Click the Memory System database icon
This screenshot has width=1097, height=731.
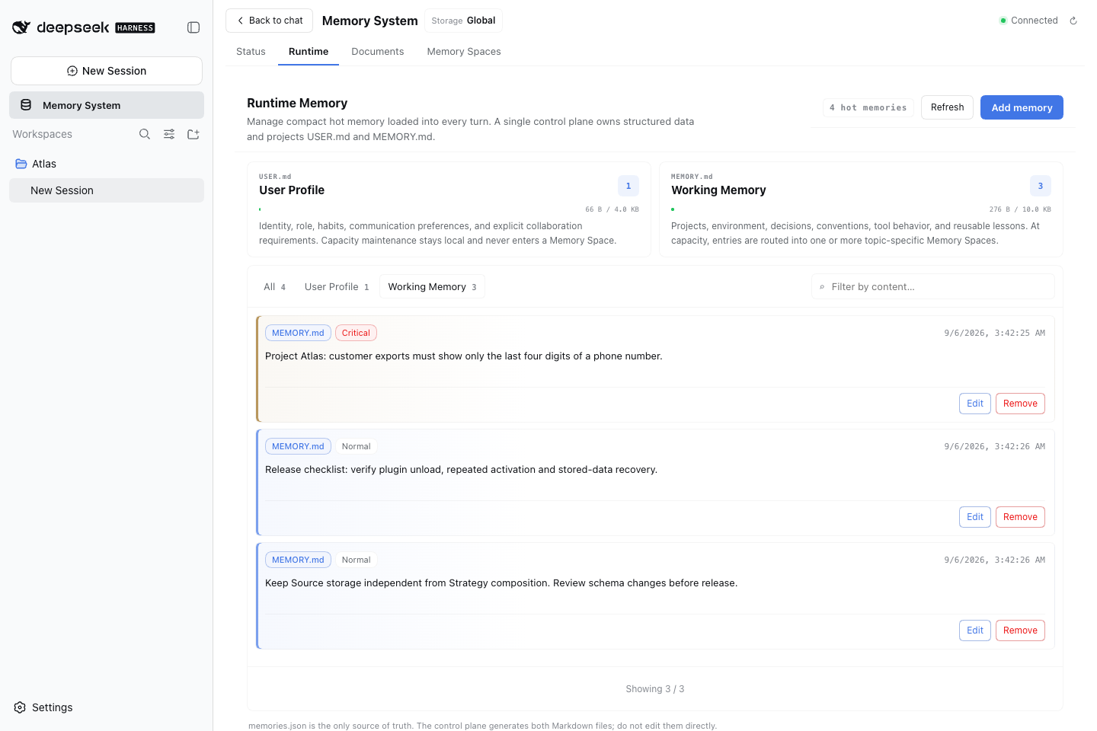(26, 105)
